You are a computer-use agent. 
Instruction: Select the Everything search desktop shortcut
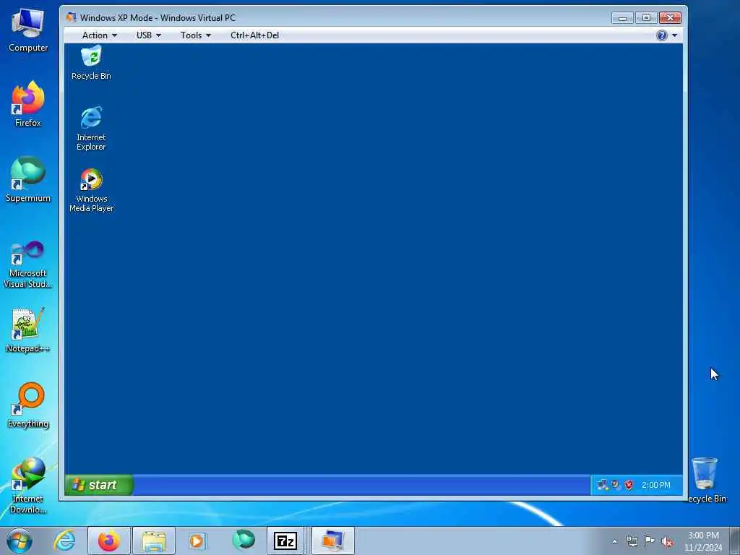coord(28,405)
